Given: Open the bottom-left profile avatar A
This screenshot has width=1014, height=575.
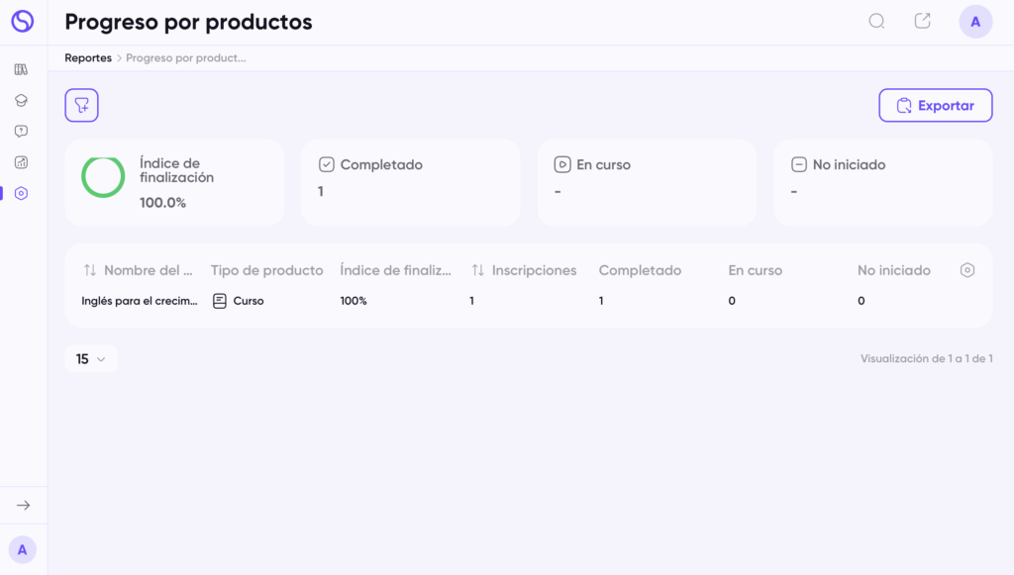Looking at the screenshot, I should tap(23, 550).
